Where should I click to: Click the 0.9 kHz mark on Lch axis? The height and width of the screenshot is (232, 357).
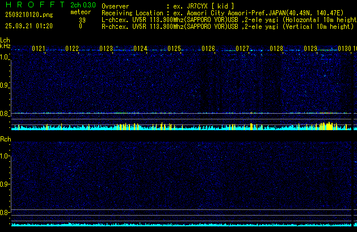(x=5, y=85)
